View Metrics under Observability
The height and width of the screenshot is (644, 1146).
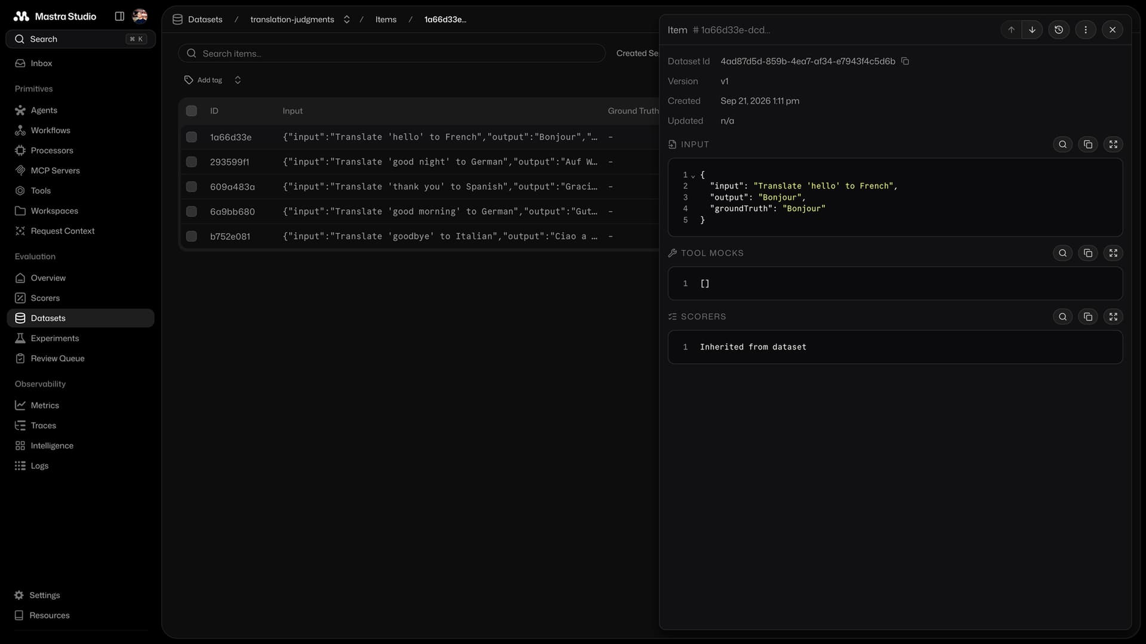pyautogui.click(x=81, y=405)
